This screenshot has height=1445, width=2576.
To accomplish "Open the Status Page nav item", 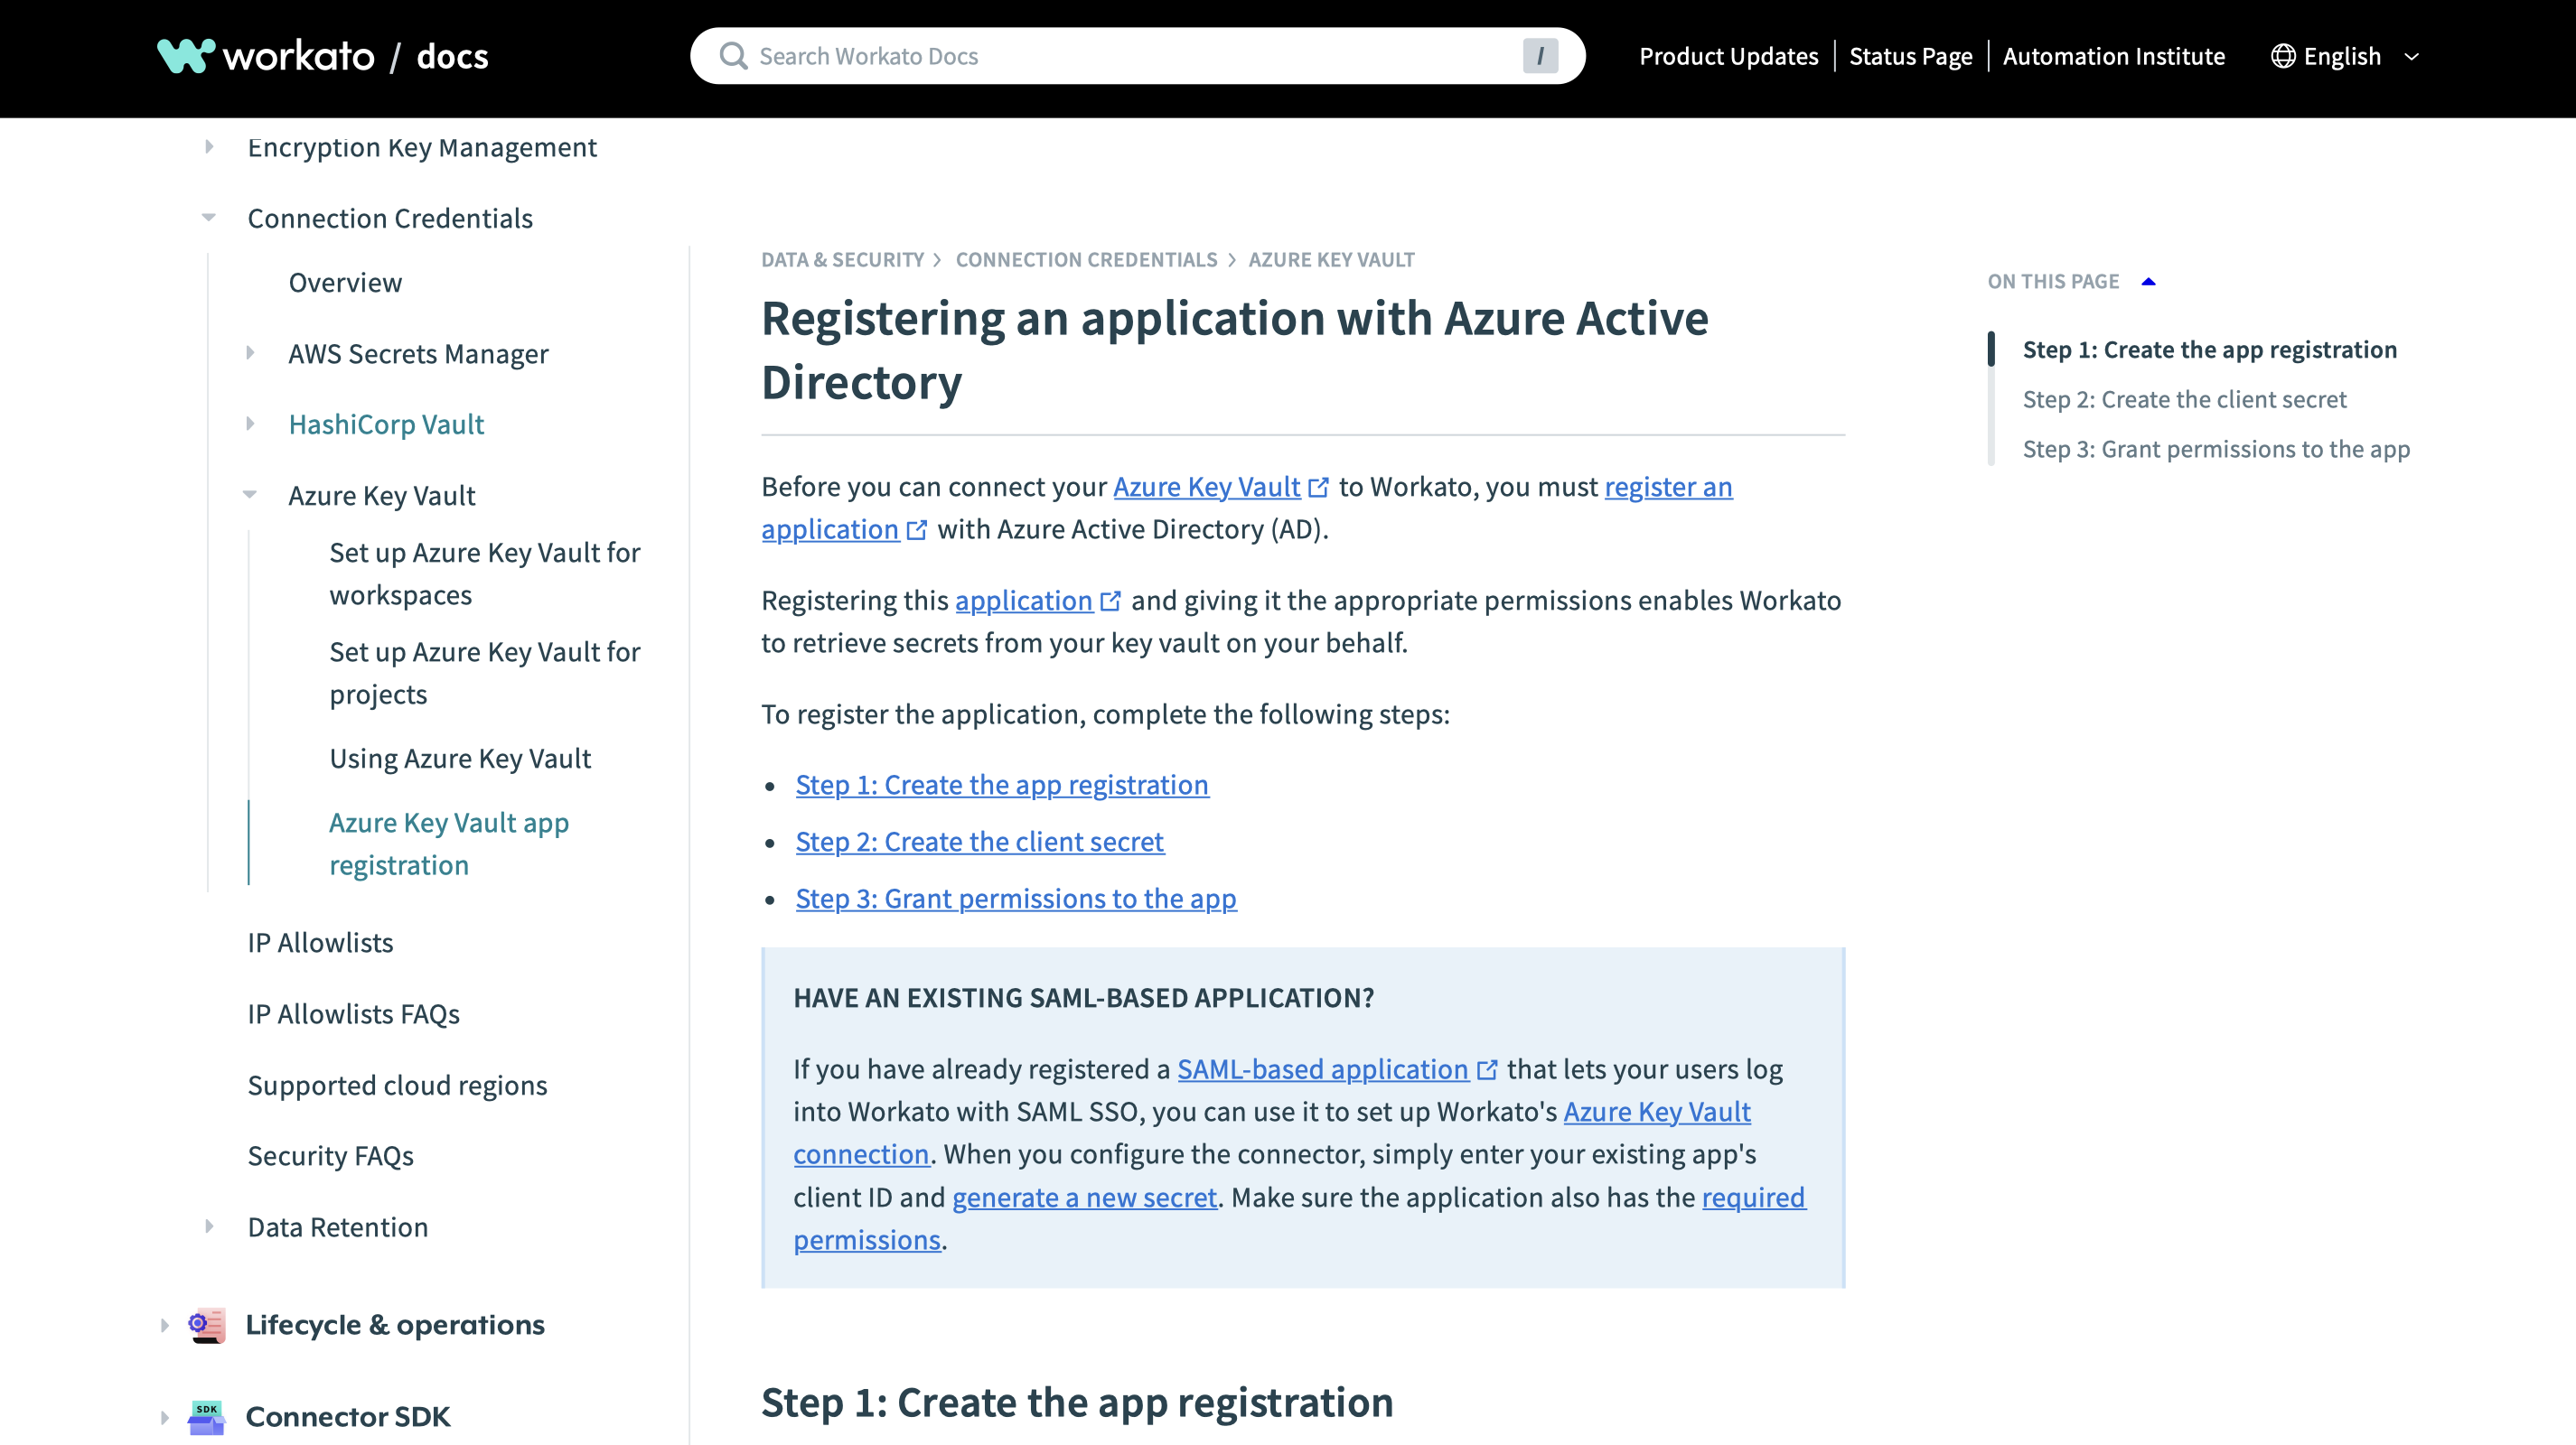I will point(1910,56).
